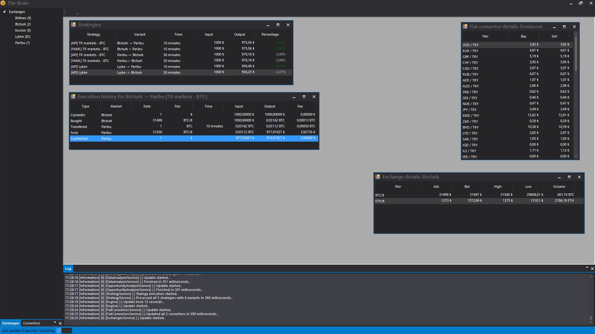Select Paribu (1) in exchange tree
Image resolution: width=595 pixels, height=334 pixels.
pos(22,43)
